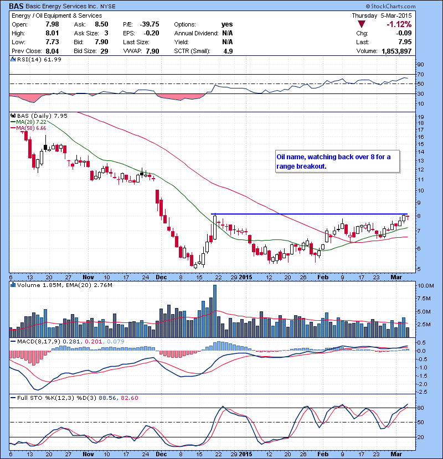Click the -1.12% percent change
This screenshot has width=443, height=459.
pyautogui.click(x=399, y=24)
